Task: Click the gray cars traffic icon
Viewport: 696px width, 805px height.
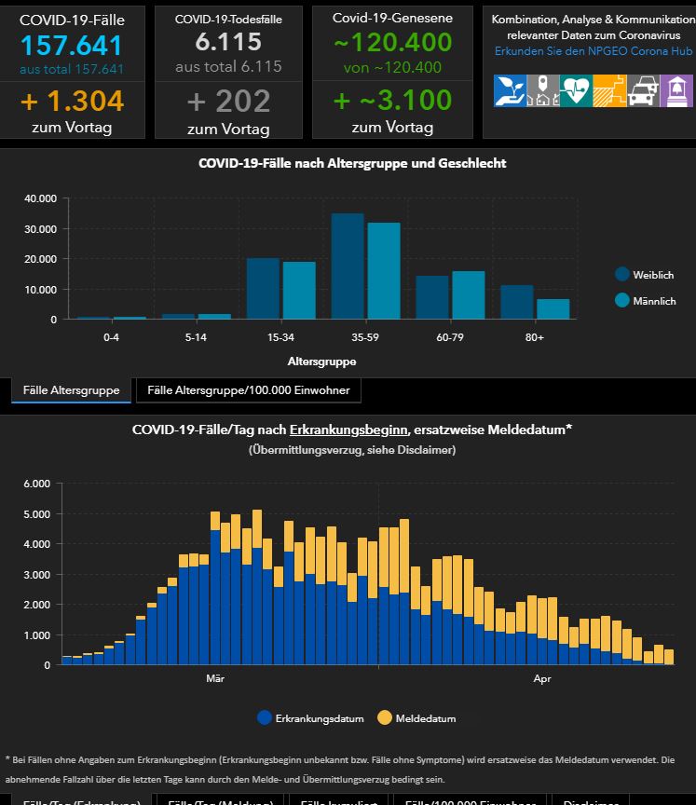Action: tap(643, 91)
